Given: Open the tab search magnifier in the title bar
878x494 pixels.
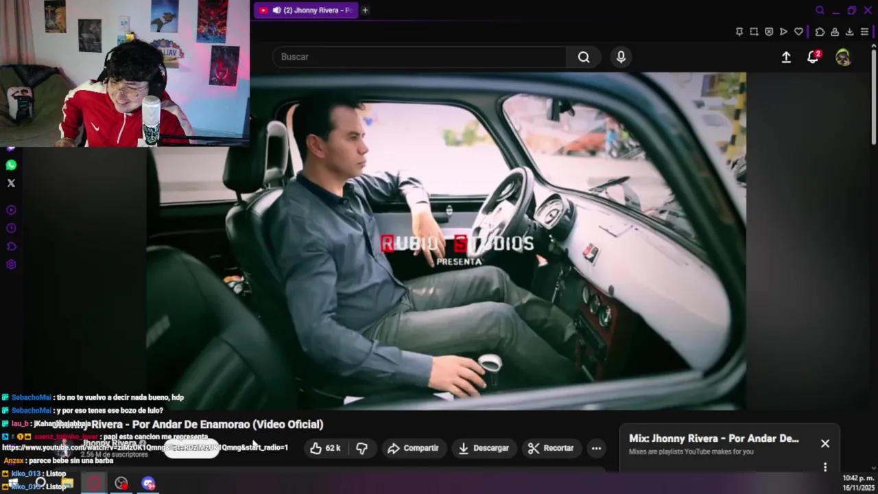Looking at the screenshot, I should [x=820, y=10].
